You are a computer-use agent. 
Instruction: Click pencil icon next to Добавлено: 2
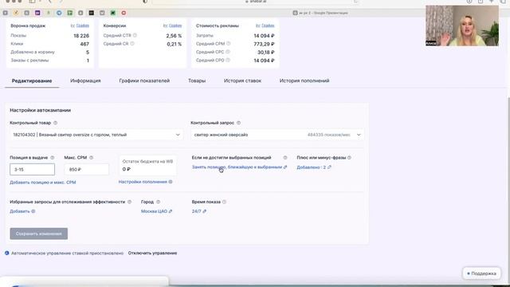(x=329, y=167)
